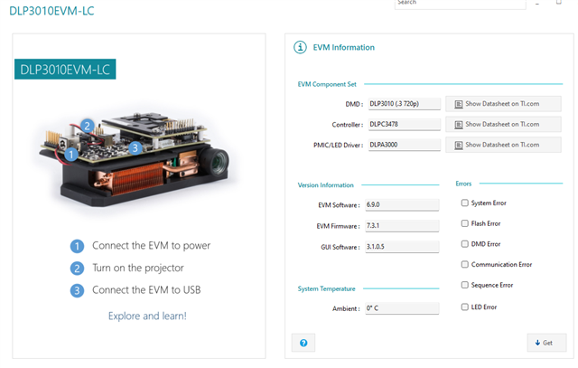578x368 pixels.
Task: Click the step 2 circle beside Turn on projector
Action: 77,269
